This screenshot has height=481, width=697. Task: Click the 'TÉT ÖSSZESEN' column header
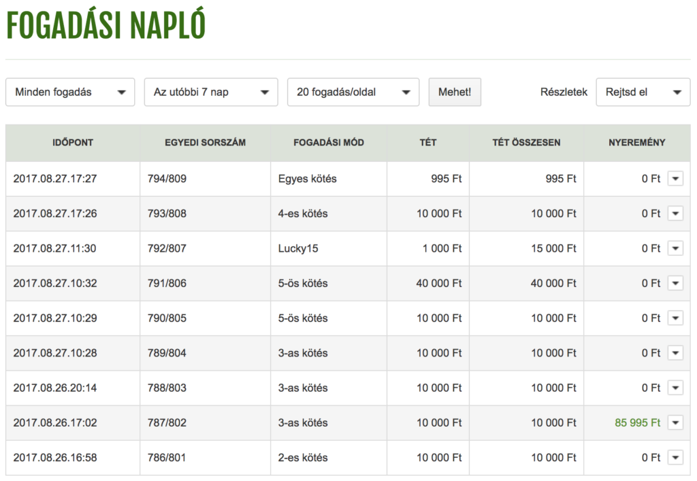click(526, 143)
